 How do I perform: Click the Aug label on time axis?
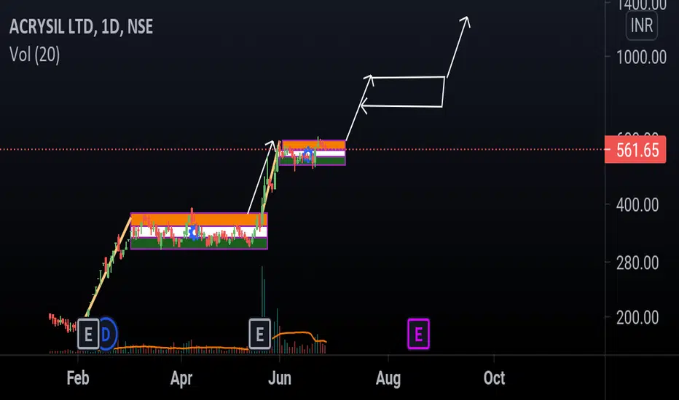pos(388,378)
